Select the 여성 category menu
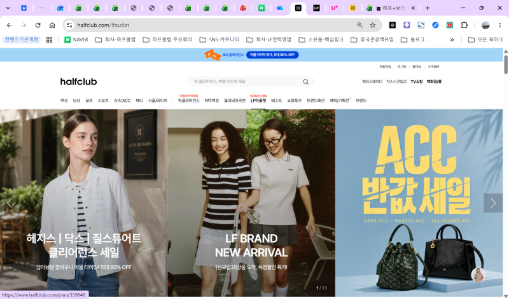The image size is (509, 299). click(x=64, y=101)
